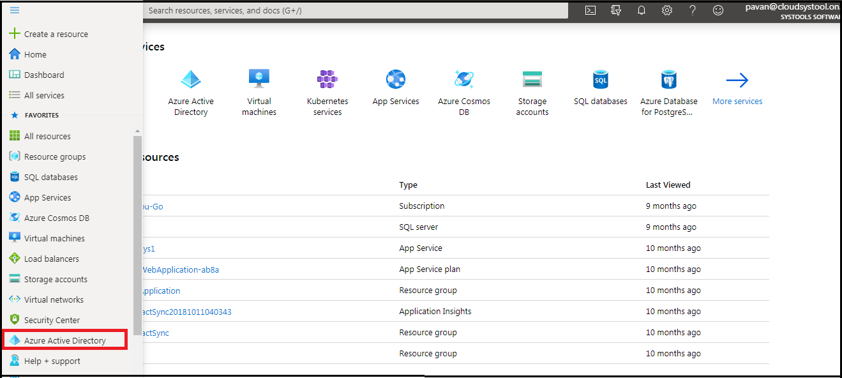
Task: Open Dashboard from the sidebar
Action: (36, 75)
